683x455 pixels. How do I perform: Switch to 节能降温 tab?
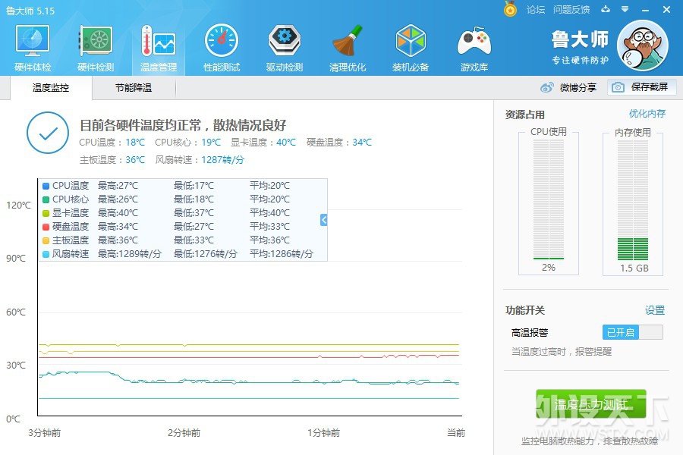tap(134, 87)
